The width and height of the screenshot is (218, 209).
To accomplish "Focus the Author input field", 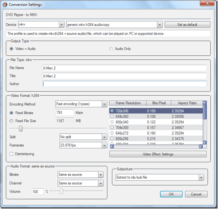I will click(124, 84).
